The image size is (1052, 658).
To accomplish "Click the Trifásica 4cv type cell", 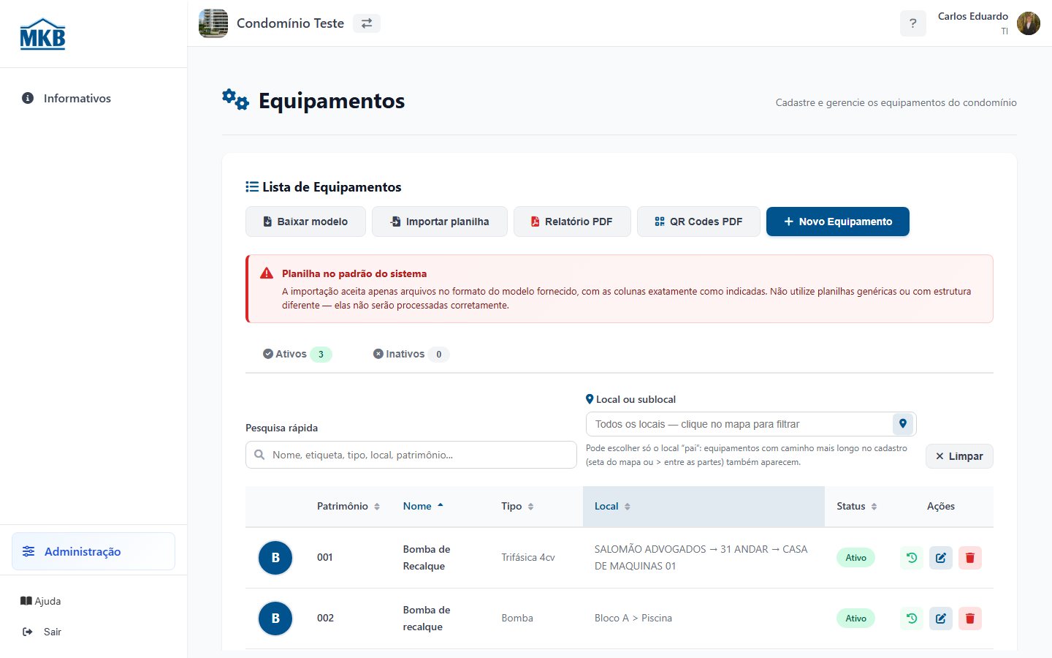I will pos(528,557).
